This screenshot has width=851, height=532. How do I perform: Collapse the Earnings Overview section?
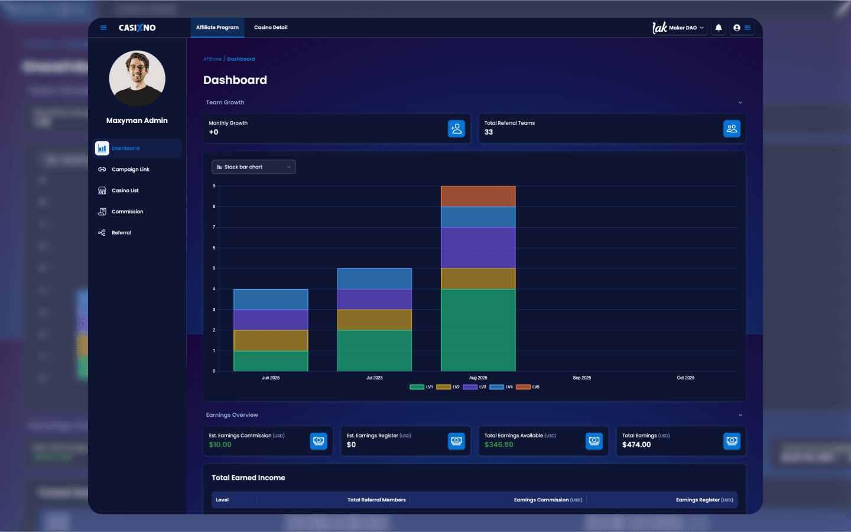point(740,414)
